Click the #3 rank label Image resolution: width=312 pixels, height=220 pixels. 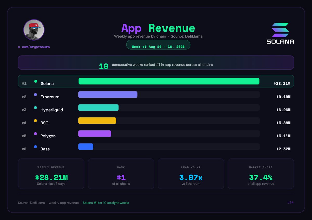tap(24, 110)
